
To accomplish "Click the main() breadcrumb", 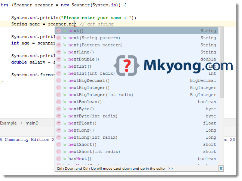I will coord(32,123).
